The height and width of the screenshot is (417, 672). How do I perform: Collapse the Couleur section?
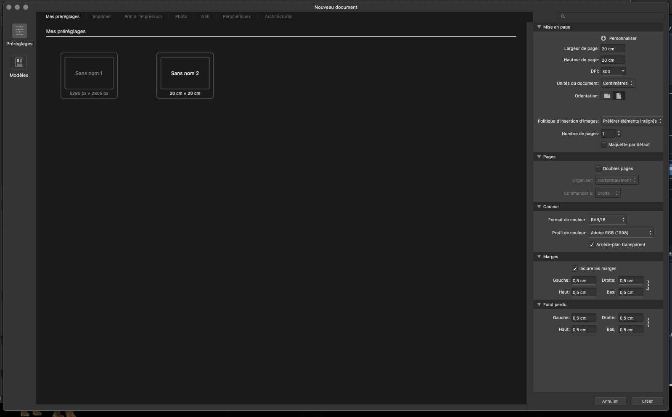click(539, 207)
